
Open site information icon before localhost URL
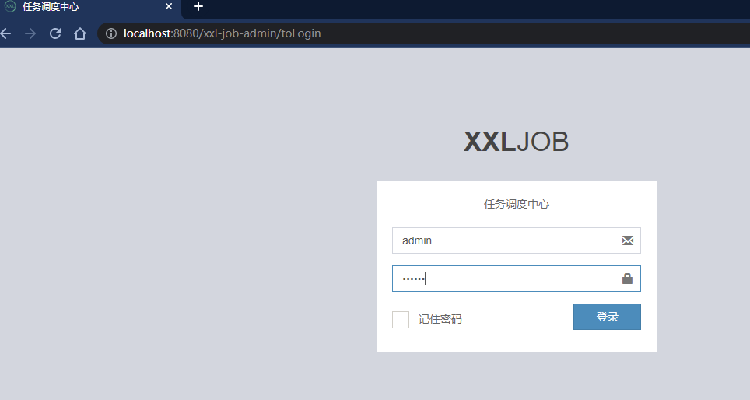click(110, 33)
